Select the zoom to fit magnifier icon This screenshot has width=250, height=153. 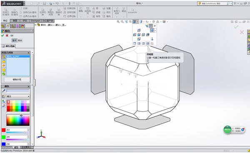118,22
